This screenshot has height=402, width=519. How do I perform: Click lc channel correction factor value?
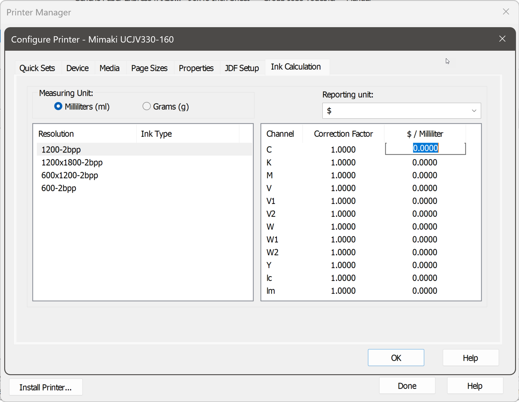[343, 278]
